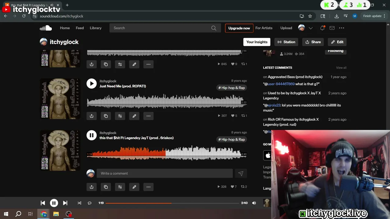This screenshot has width=390, height=219.
Task: Repost the Just Need Me track
Action: pos(120,116)
